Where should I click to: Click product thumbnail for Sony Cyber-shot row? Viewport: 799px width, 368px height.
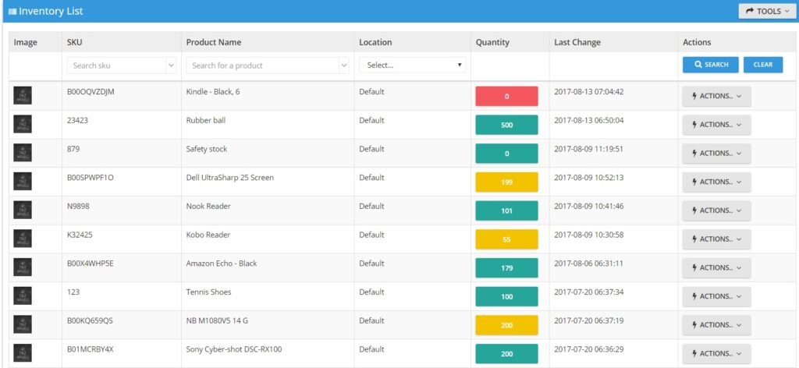pos(23,352)
